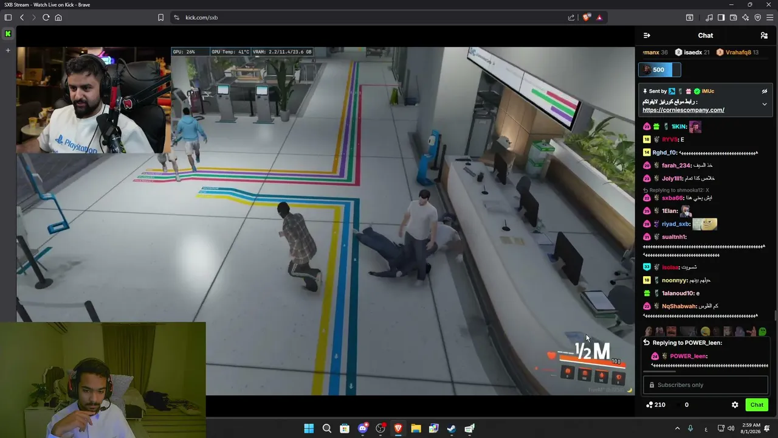Open chat settings gear
The width and height of the screenshot is (778, 438).
point(735,405)
